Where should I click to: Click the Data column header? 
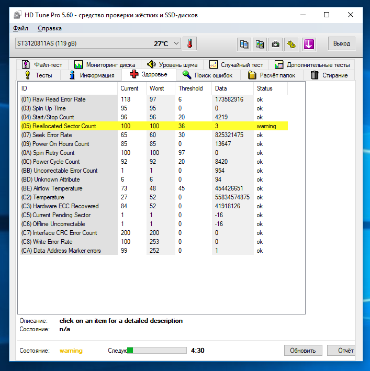click(232, 88)
